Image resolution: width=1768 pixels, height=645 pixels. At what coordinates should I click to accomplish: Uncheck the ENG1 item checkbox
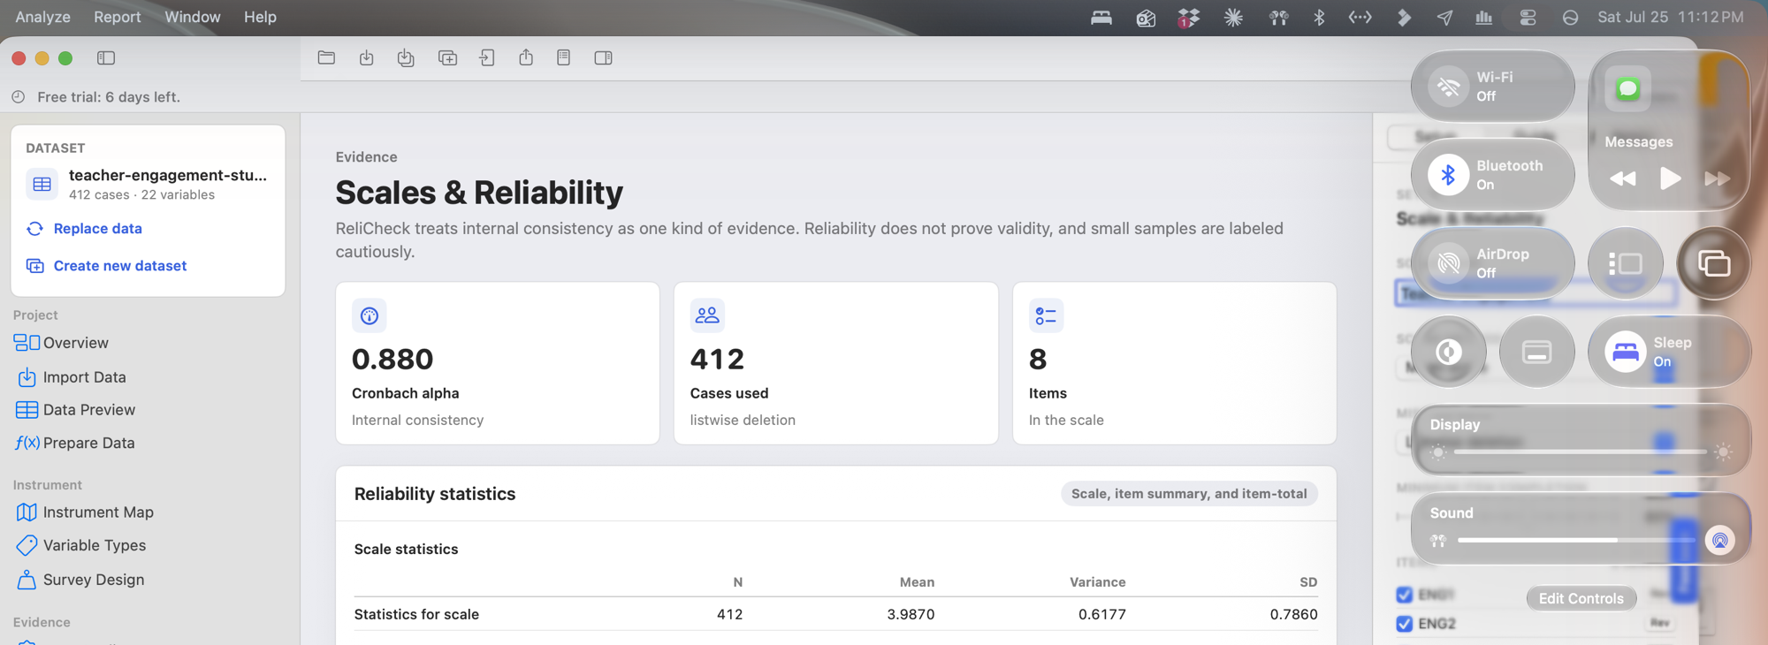[x=1404, y=595]
